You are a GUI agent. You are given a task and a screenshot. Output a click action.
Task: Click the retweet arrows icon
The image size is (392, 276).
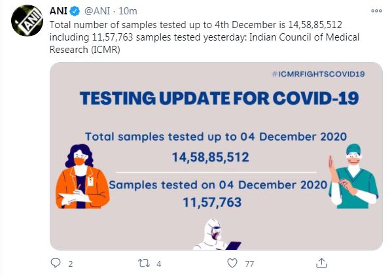pyautogui.click(x=144, y=263)
